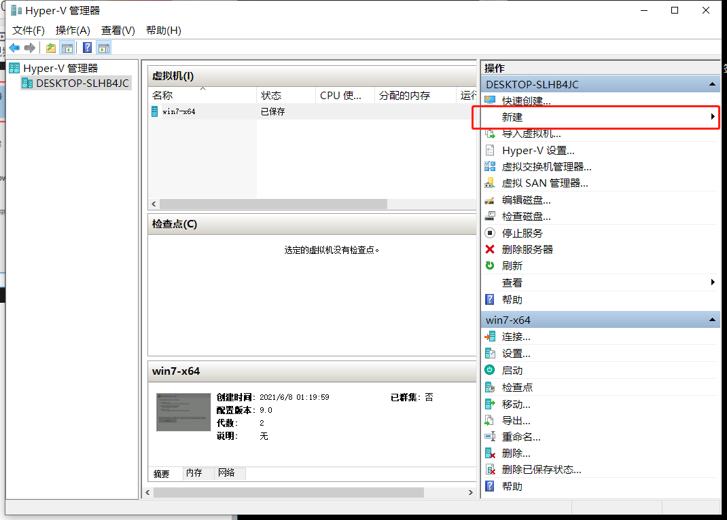Image resolution: width=727 pixels, height=520 pixels.
Task: Click 重命名... in the actions pane
Action: pos(521,437)
